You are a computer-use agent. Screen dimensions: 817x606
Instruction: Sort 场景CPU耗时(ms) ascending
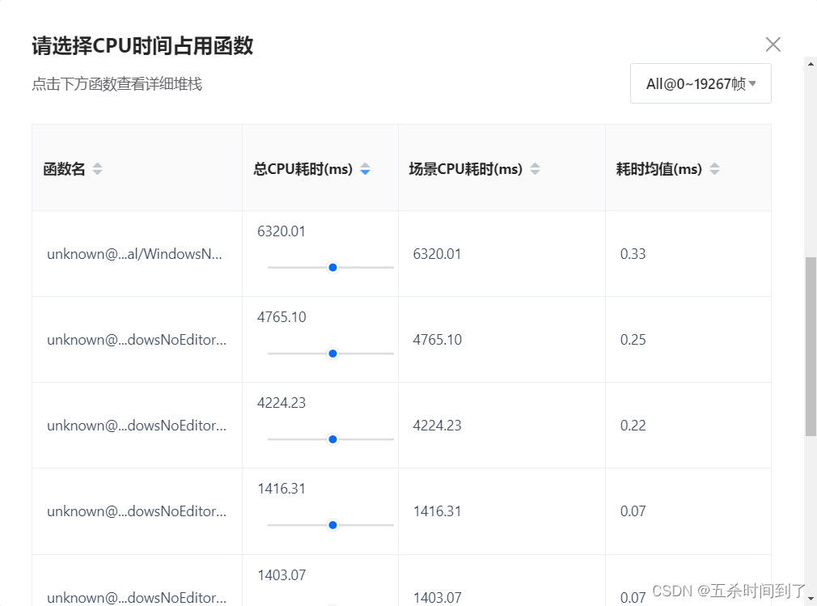click(535, 164)
